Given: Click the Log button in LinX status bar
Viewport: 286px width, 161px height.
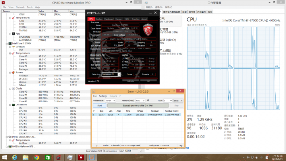Looking at the screenshot, I should (x=181, y=145).
